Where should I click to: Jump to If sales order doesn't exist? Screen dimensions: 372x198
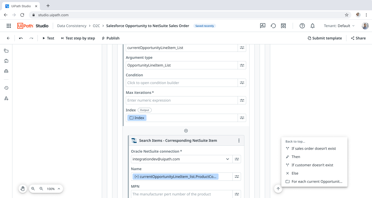314,148
